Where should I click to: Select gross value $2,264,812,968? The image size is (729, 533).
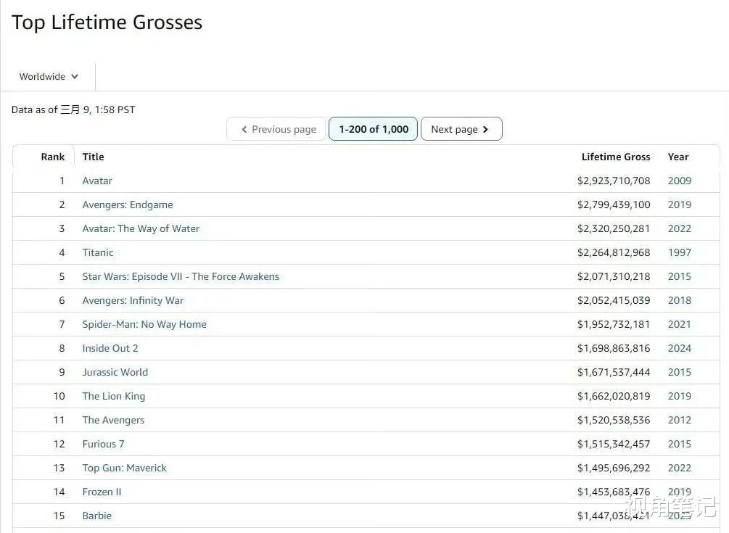point(614,253)
